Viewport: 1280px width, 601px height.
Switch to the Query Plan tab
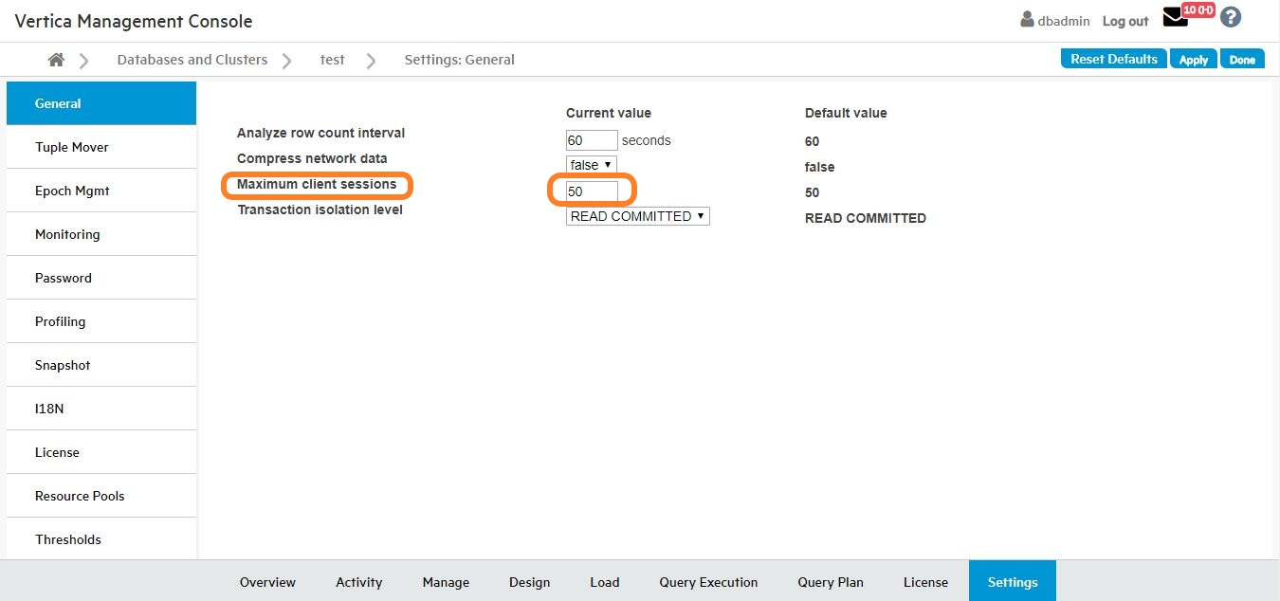(x=830, y=582)
